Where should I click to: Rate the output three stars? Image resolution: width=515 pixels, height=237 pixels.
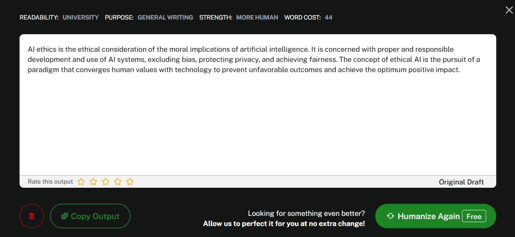coord(106,182)
